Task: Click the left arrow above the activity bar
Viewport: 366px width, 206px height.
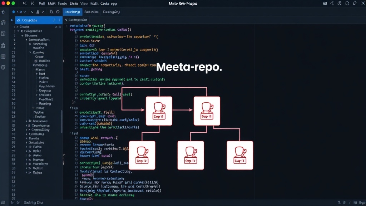Action: [3, 12]
